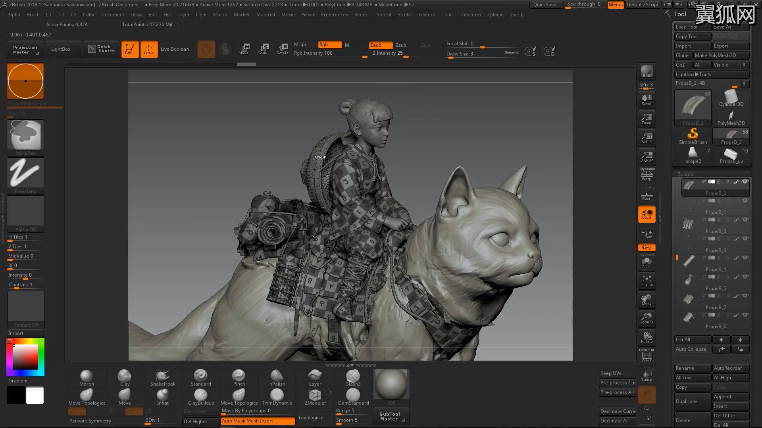
Task: Toggle Rgb color painting
Action: pyautogui.click(x=330, y=45)
